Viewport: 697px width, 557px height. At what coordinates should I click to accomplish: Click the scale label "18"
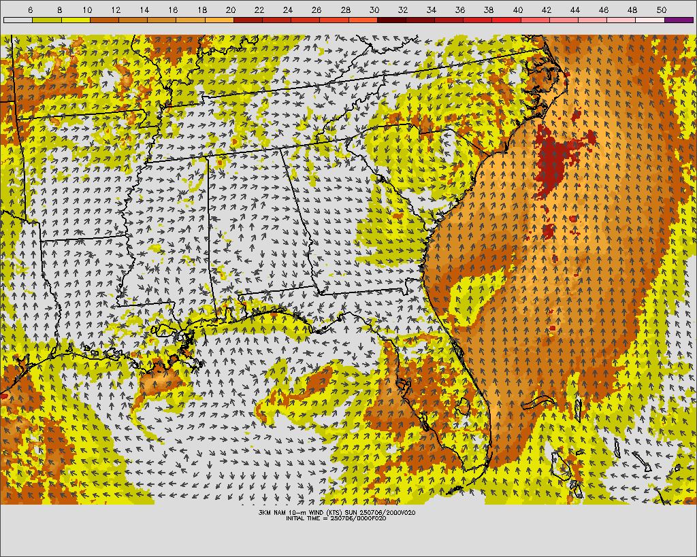(x=202, y=10)
